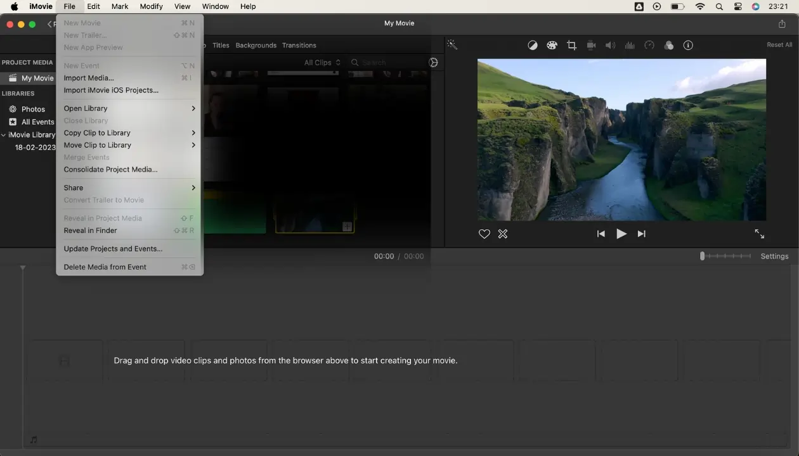Open the All Clips filter dropdown

[x=322, y=62]
